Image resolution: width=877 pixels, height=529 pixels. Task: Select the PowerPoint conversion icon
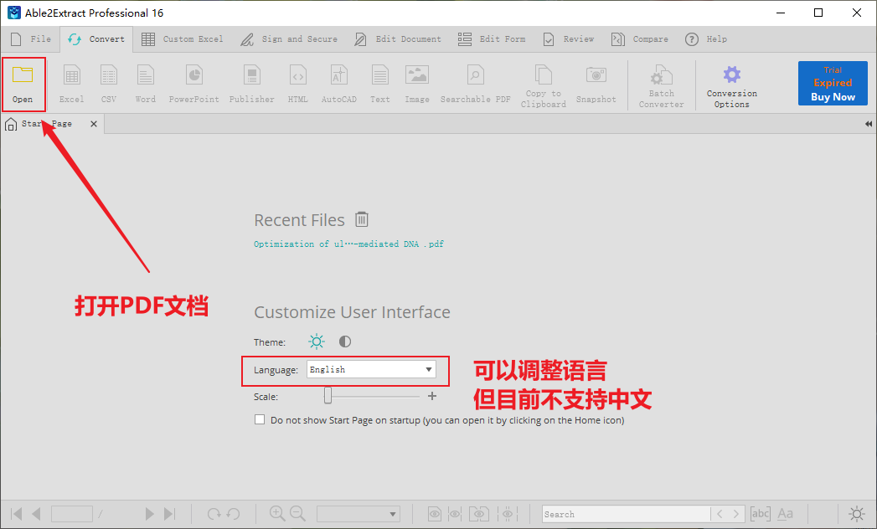pyautogui.click(x=194, y=75)
